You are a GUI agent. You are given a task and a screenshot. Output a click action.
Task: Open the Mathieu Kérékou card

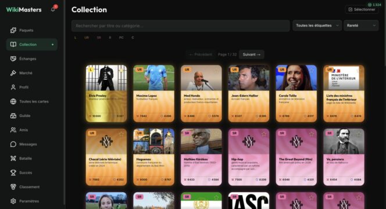click(201, 157)
